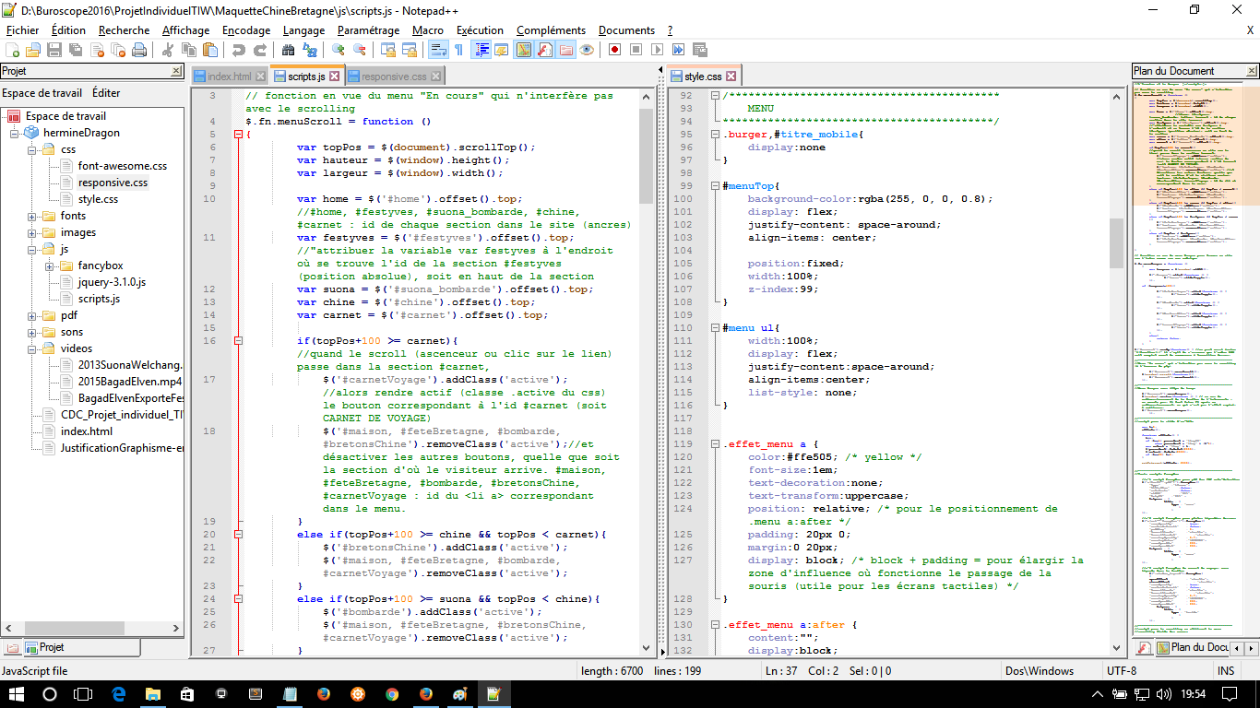The width and height of the screenshot is (1260, 708).
Task: Click the Zoom in magnifier icon
Action: [339, 50]
